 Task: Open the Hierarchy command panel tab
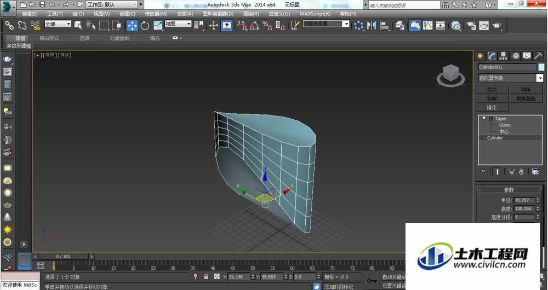point(503,56)
